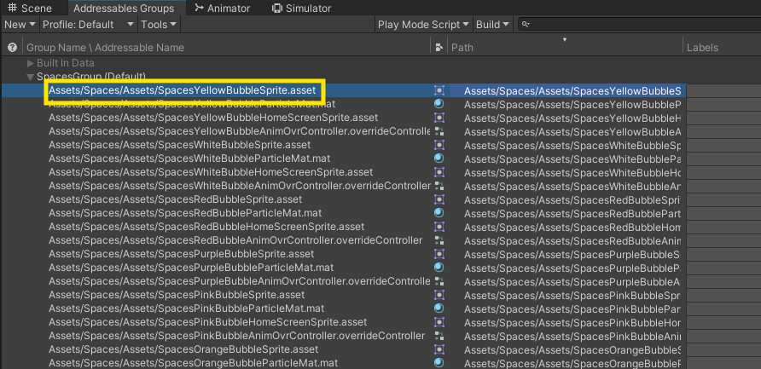Click the sprite icon for SpacesRedBubbleSprite
The height and width of the screenshot is (369, 761).
[x=439, y=199]
